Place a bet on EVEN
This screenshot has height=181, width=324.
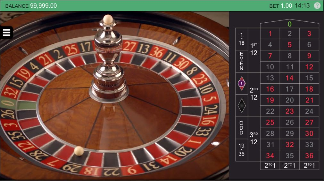242,61
